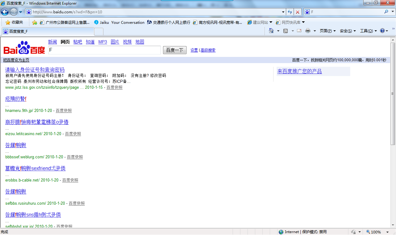Click the Help question mark icon
The height and width of the screenshot is (235, 396).
click(382, 31)
